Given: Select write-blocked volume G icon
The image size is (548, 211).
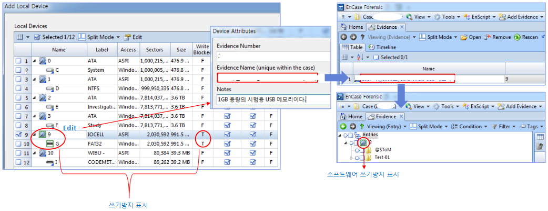Looking at the screenshot, I should [x=50, y=143].
